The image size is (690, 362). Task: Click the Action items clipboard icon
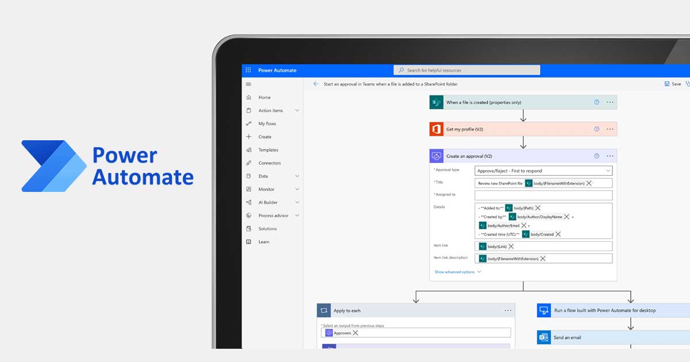click(248, 110)
